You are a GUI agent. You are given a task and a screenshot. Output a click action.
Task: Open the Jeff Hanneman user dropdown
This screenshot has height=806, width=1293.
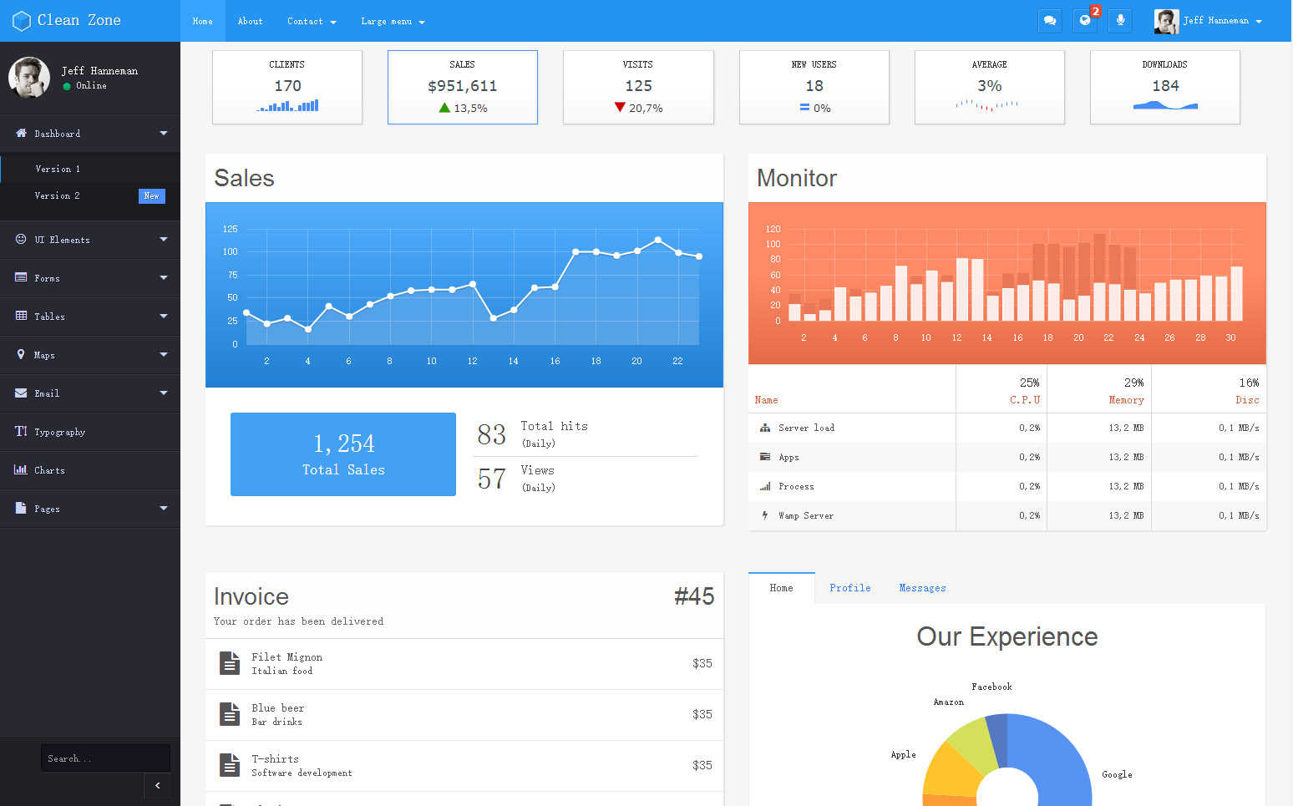(1208, 21)
